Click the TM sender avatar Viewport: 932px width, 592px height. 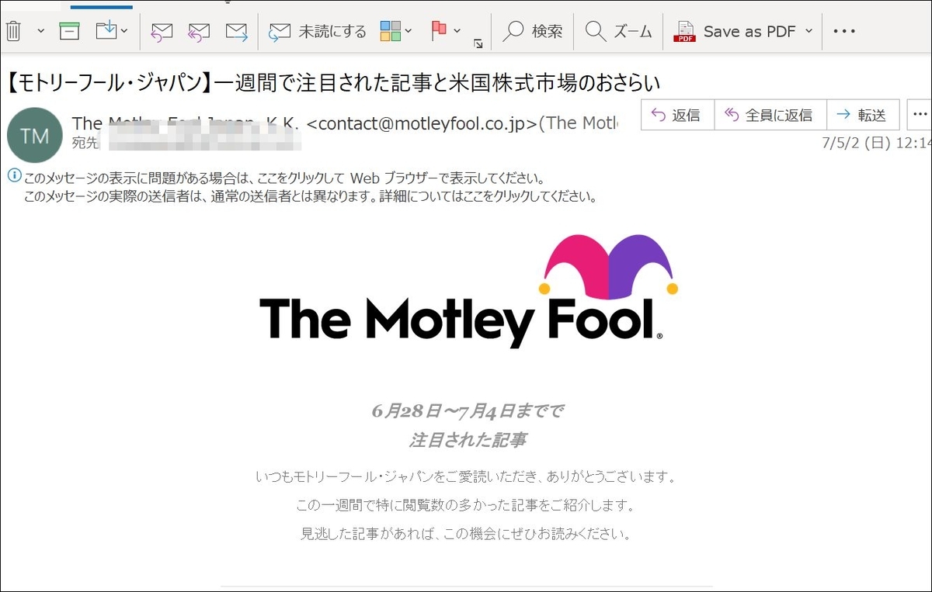[34, 136]
